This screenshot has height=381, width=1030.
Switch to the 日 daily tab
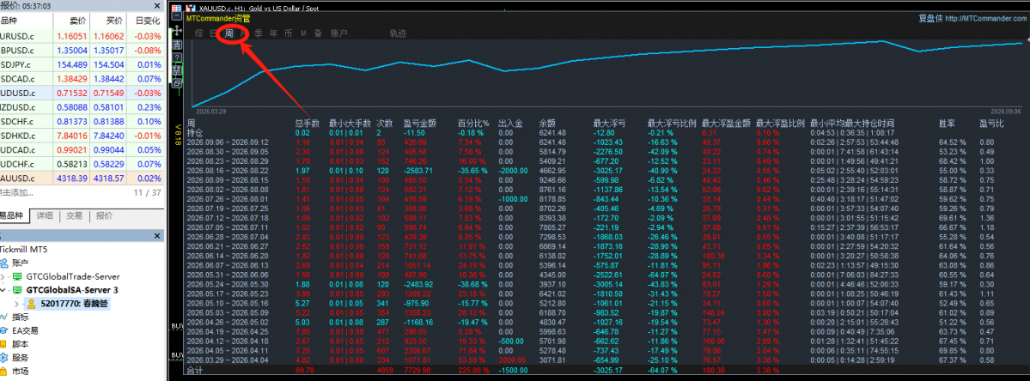pos(214,33)
